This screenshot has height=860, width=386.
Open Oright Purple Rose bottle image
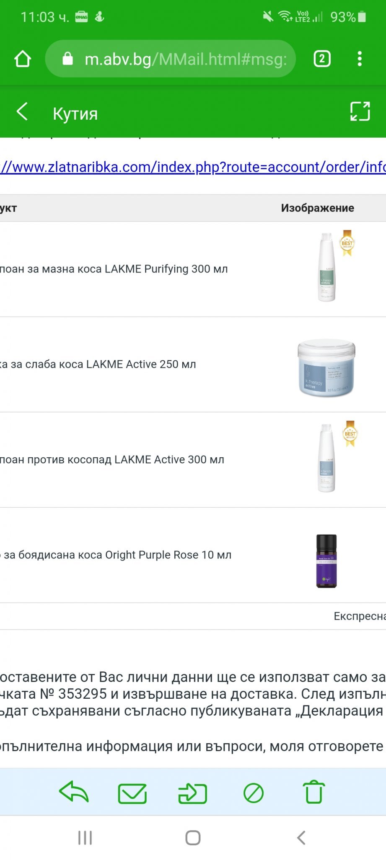coord(326,561)
